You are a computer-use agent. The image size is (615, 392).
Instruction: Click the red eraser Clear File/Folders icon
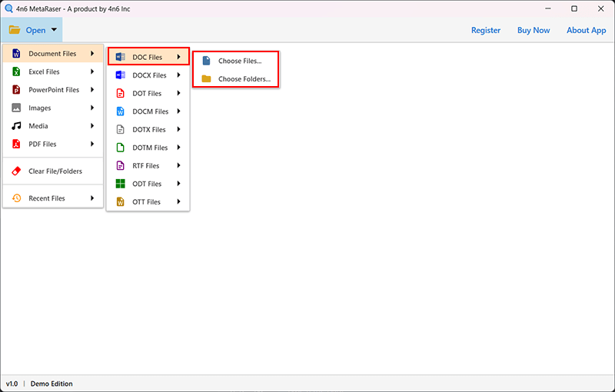coord(16,171)
